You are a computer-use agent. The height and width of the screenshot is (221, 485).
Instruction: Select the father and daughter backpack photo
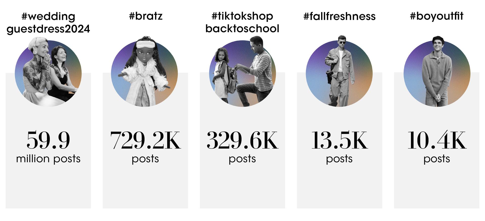pos(243,71)
